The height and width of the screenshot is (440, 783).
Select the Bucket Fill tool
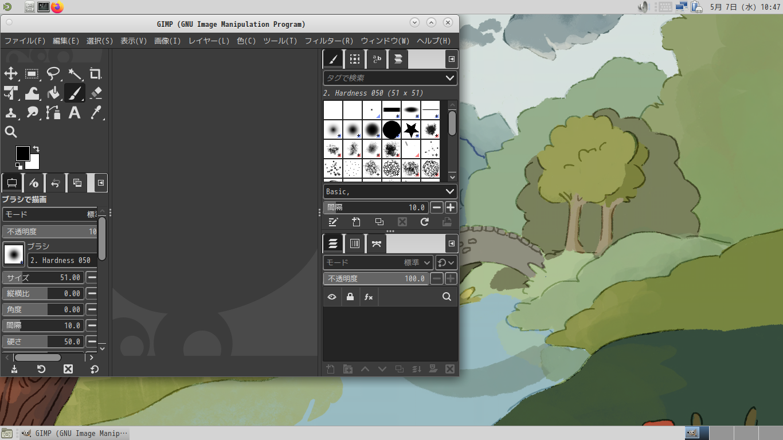click(53, 93)
